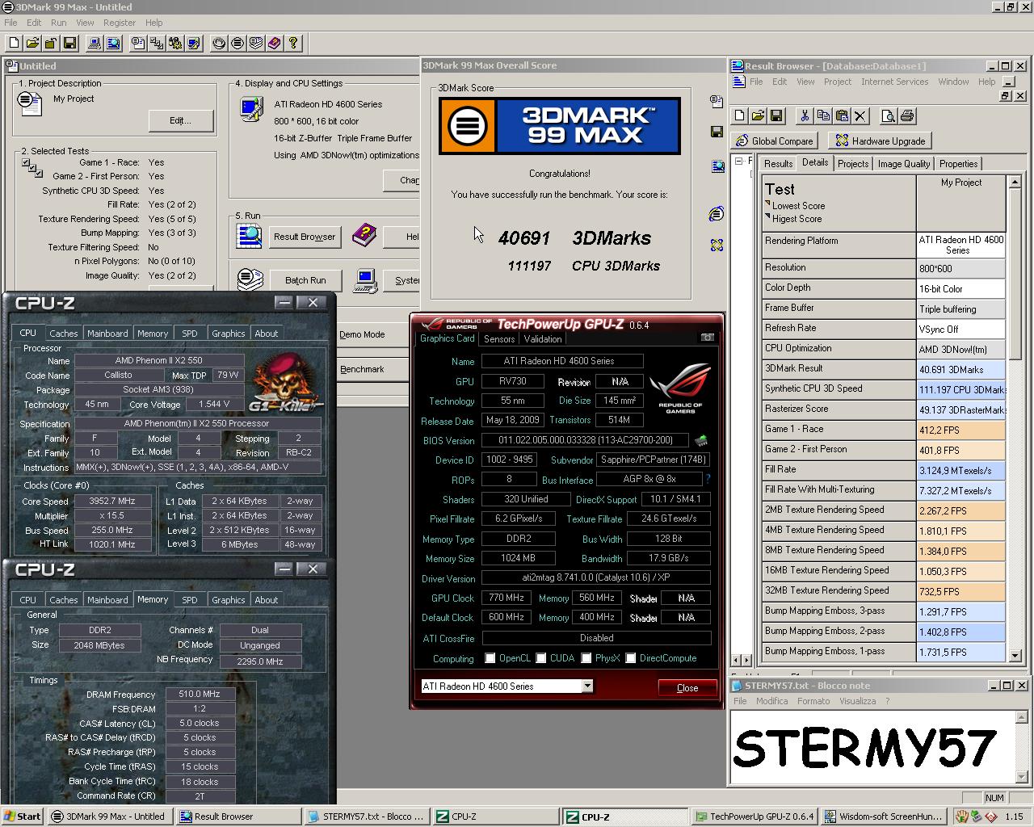This screenshot has width=1034, height=827.
Task: Click the Open folder icon in Result Browser toolbar
Action: [758, 116]
